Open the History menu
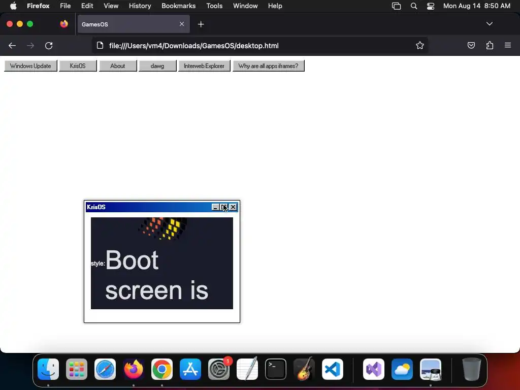 click(x=140, y=6)
